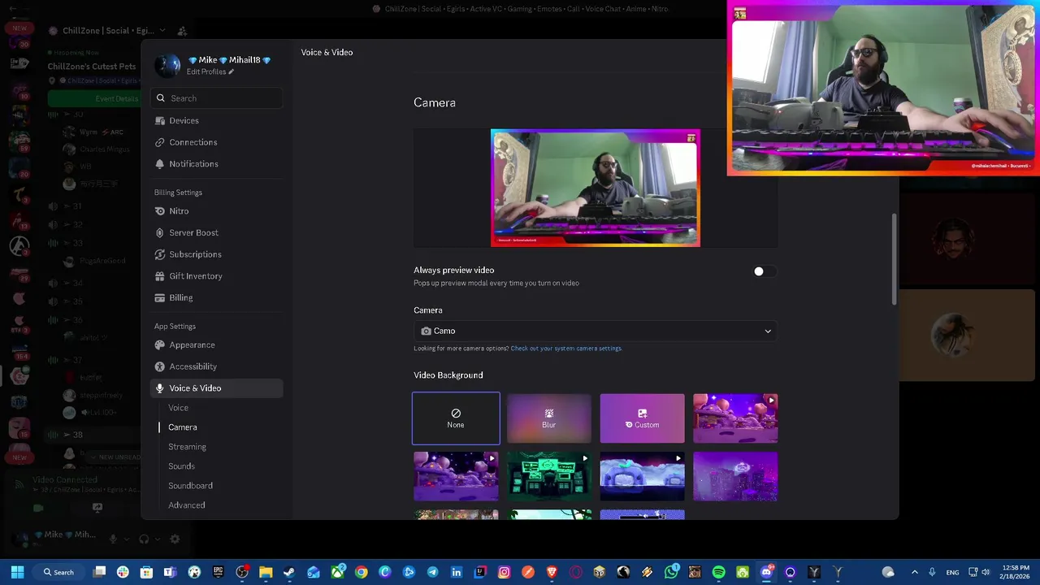This screenshot has width=1040, height=585.
Task: Click the Gift Inventory present icon
Action: (160, 275)
